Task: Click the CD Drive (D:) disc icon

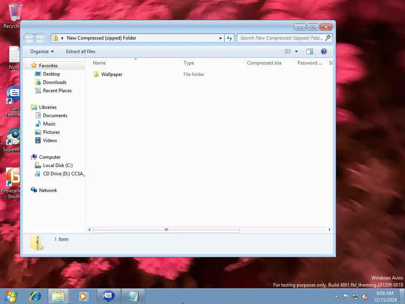Action: click(38, 174)
